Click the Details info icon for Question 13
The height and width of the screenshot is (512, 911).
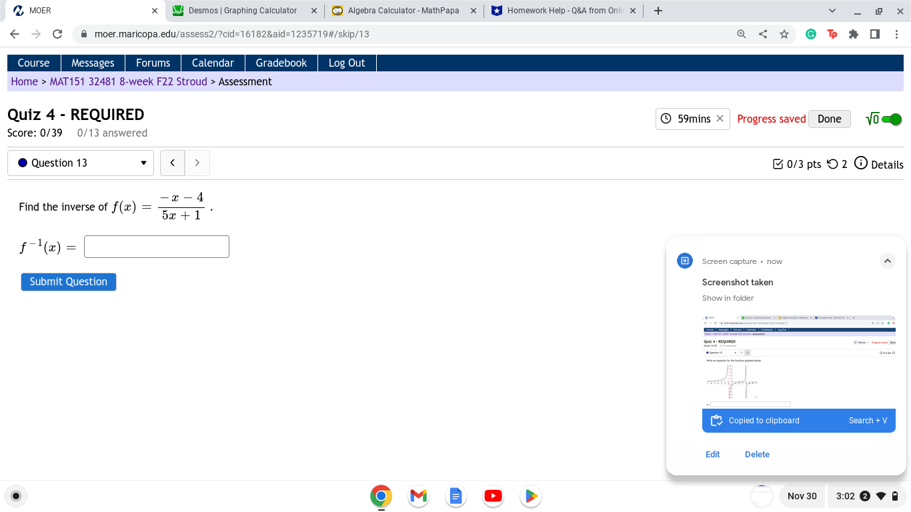point(860,164)
